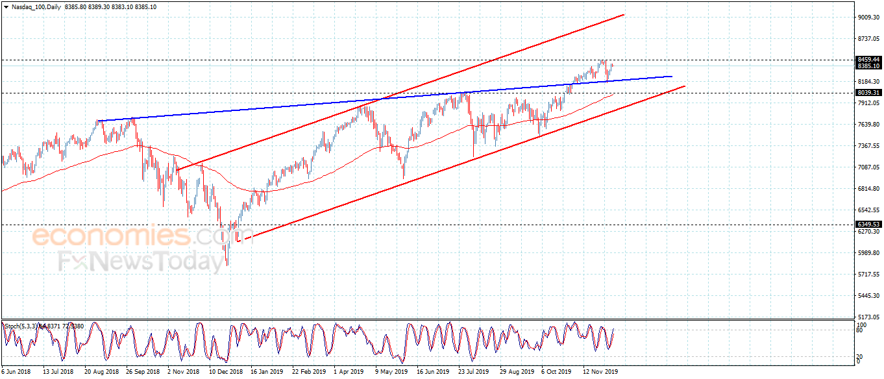
Task: Click the 5717.55 price axis label
Action: [x=868, y=275]
